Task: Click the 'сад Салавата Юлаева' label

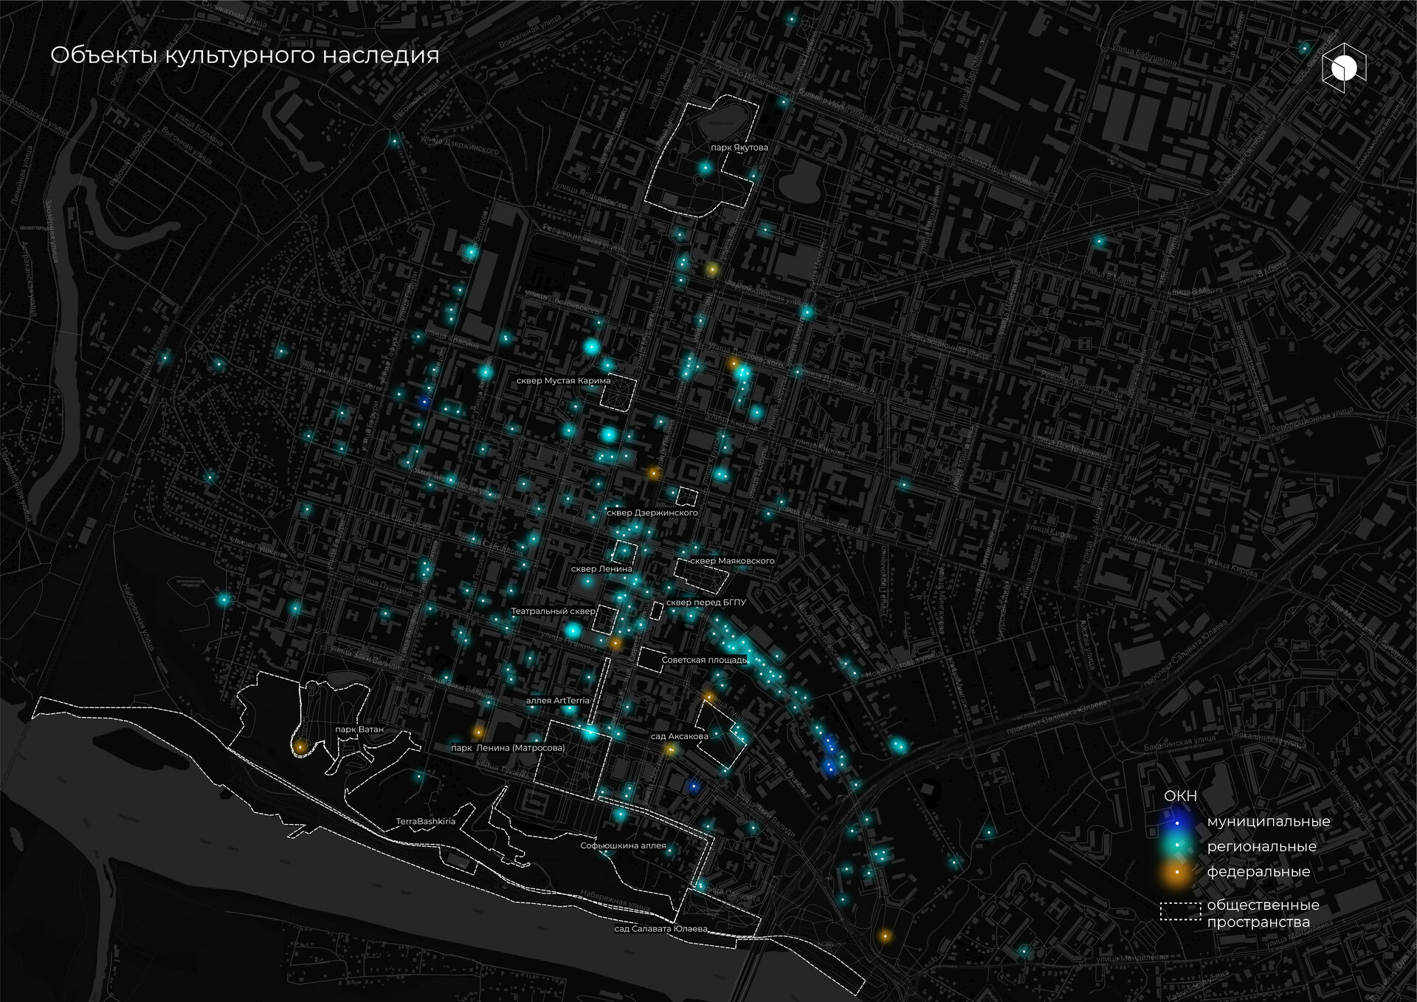Action: (661, 929)
